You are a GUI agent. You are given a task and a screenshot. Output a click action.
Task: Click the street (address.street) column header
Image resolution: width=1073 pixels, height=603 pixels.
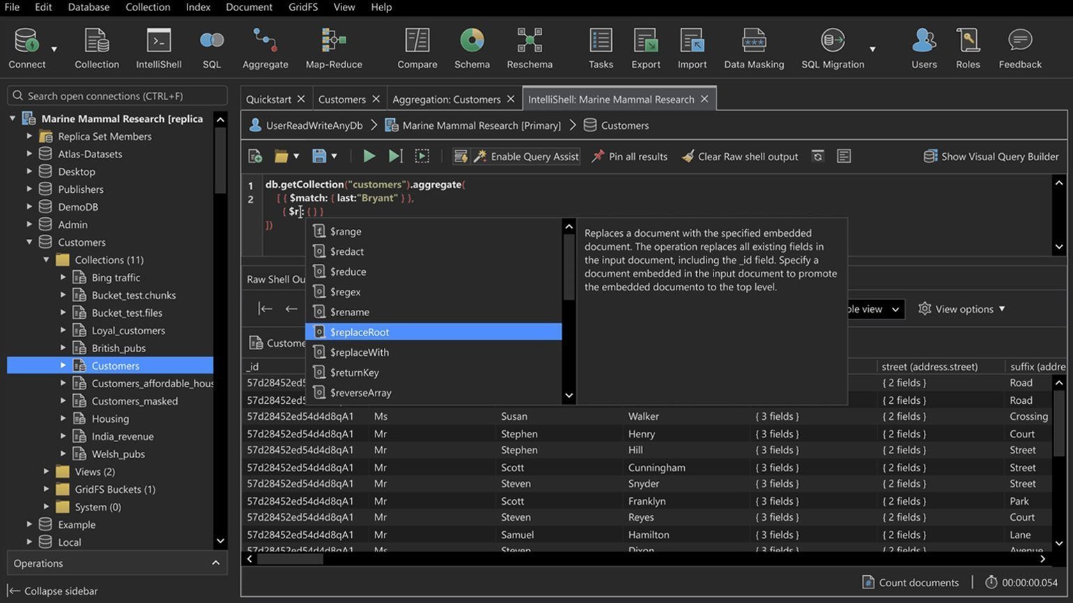(x=929, y=366)
